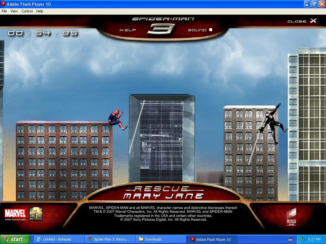The height and width of the screenshot is (244, 326).
Task: Click the Rescue Mary Jane title
Action: (164, 192)
